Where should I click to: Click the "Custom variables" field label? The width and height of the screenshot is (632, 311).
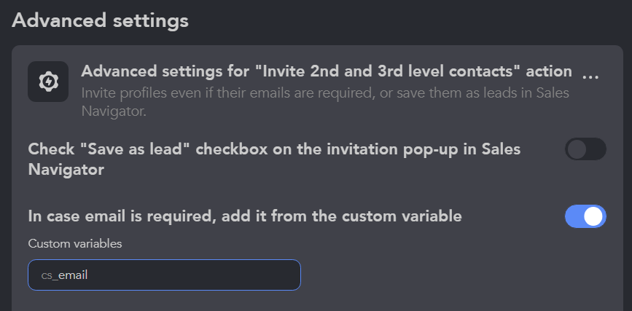coord(75,243)
